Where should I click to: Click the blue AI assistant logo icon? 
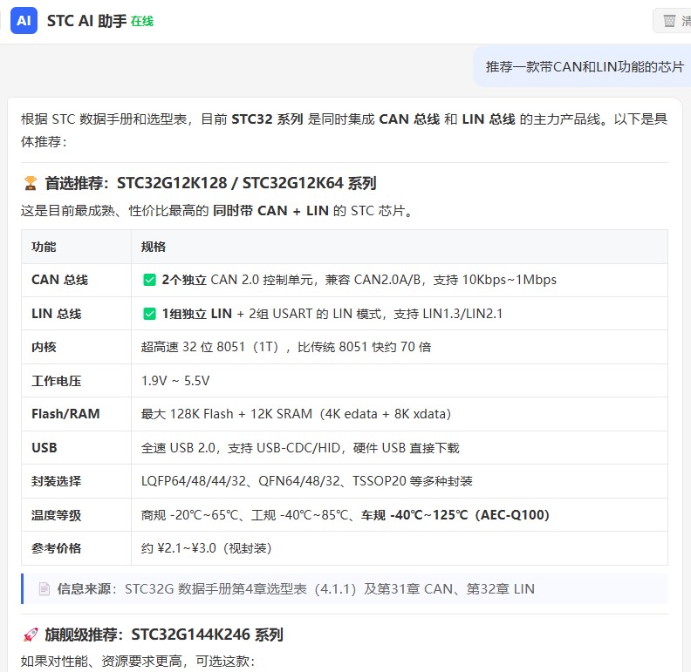coord(24,21)
